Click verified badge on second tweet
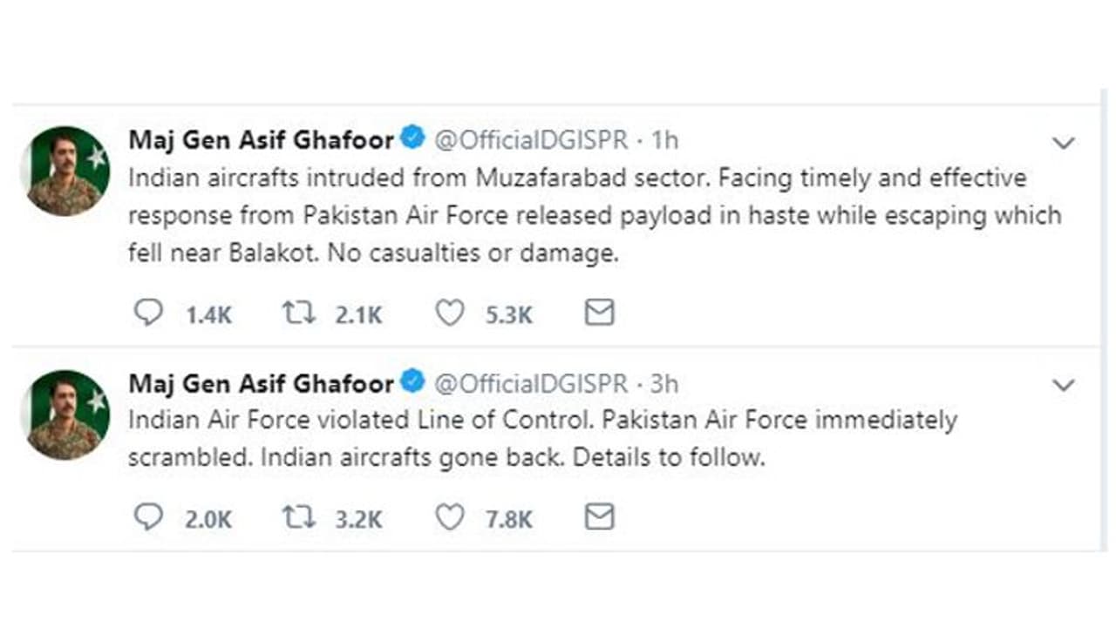The height and width of the screenshot is (627, 1116). [x=412, y=381]
